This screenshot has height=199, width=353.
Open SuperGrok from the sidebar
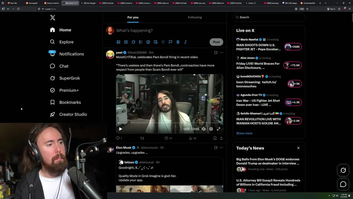tap(65, 78)
